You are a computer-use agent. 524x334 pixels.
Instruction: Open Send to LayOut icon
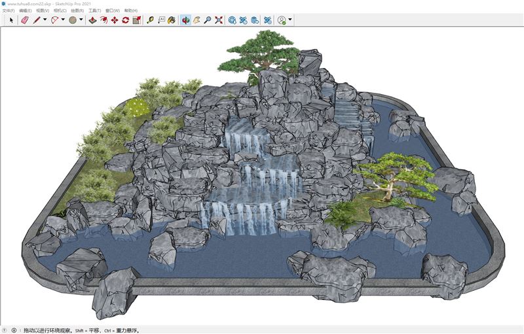pos(255,20)
